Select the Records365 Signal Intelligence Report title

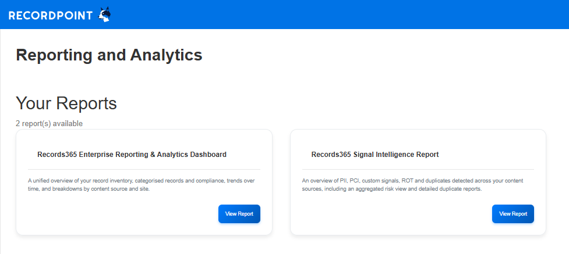[375, 155]
